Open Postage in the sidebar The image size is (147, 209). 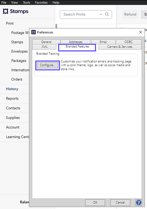click(x=20, y=33)
